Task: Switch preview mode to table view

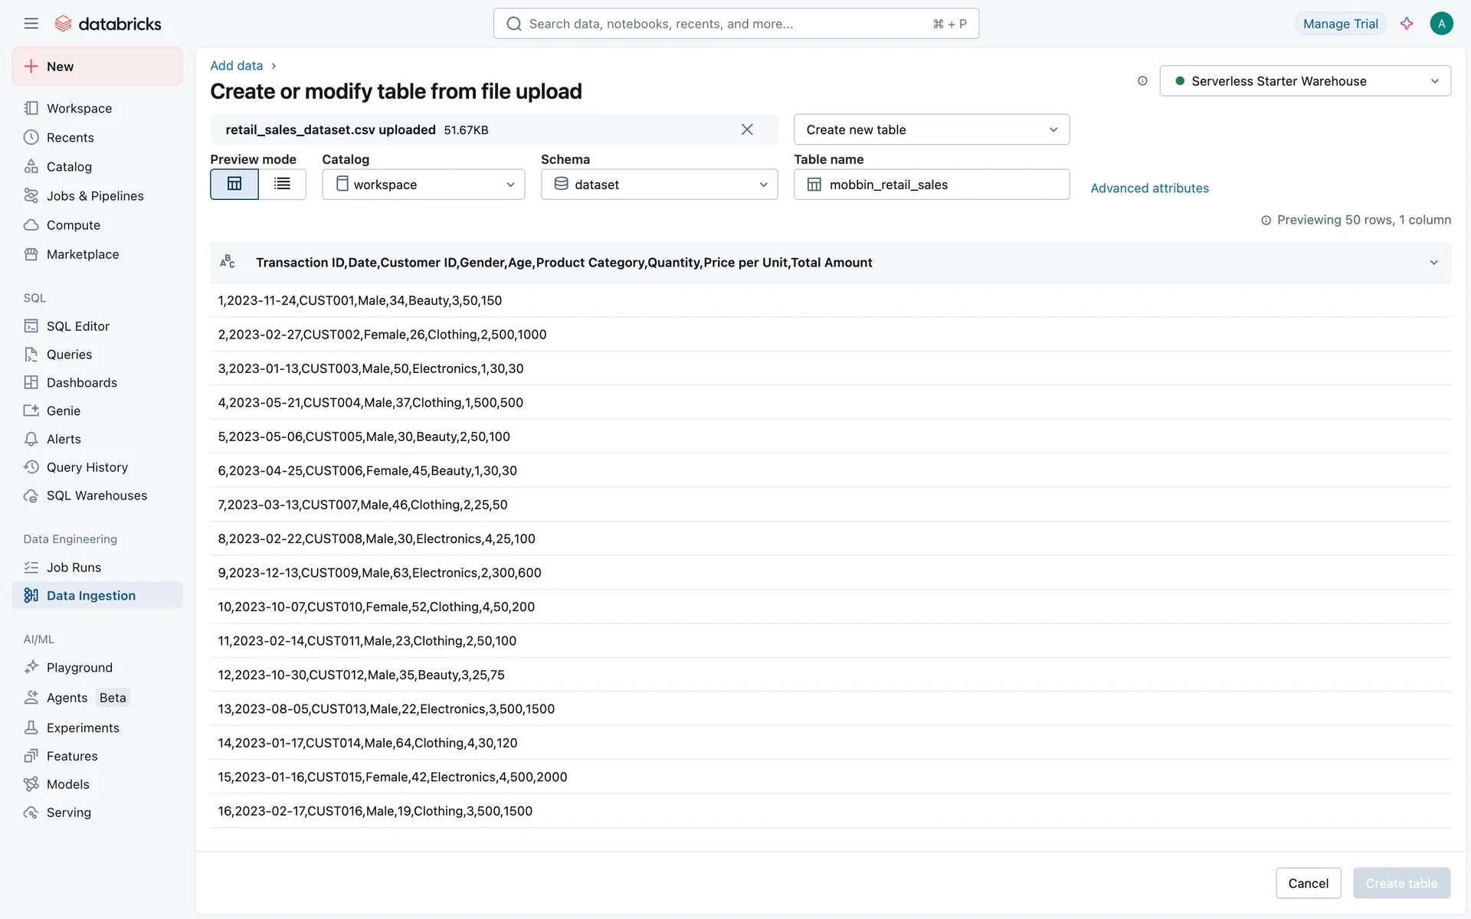Action: click(234, 185)
